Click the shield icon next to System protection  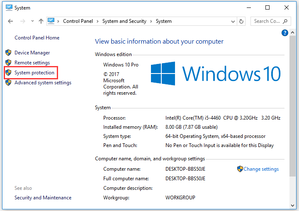tap(8, 73)
